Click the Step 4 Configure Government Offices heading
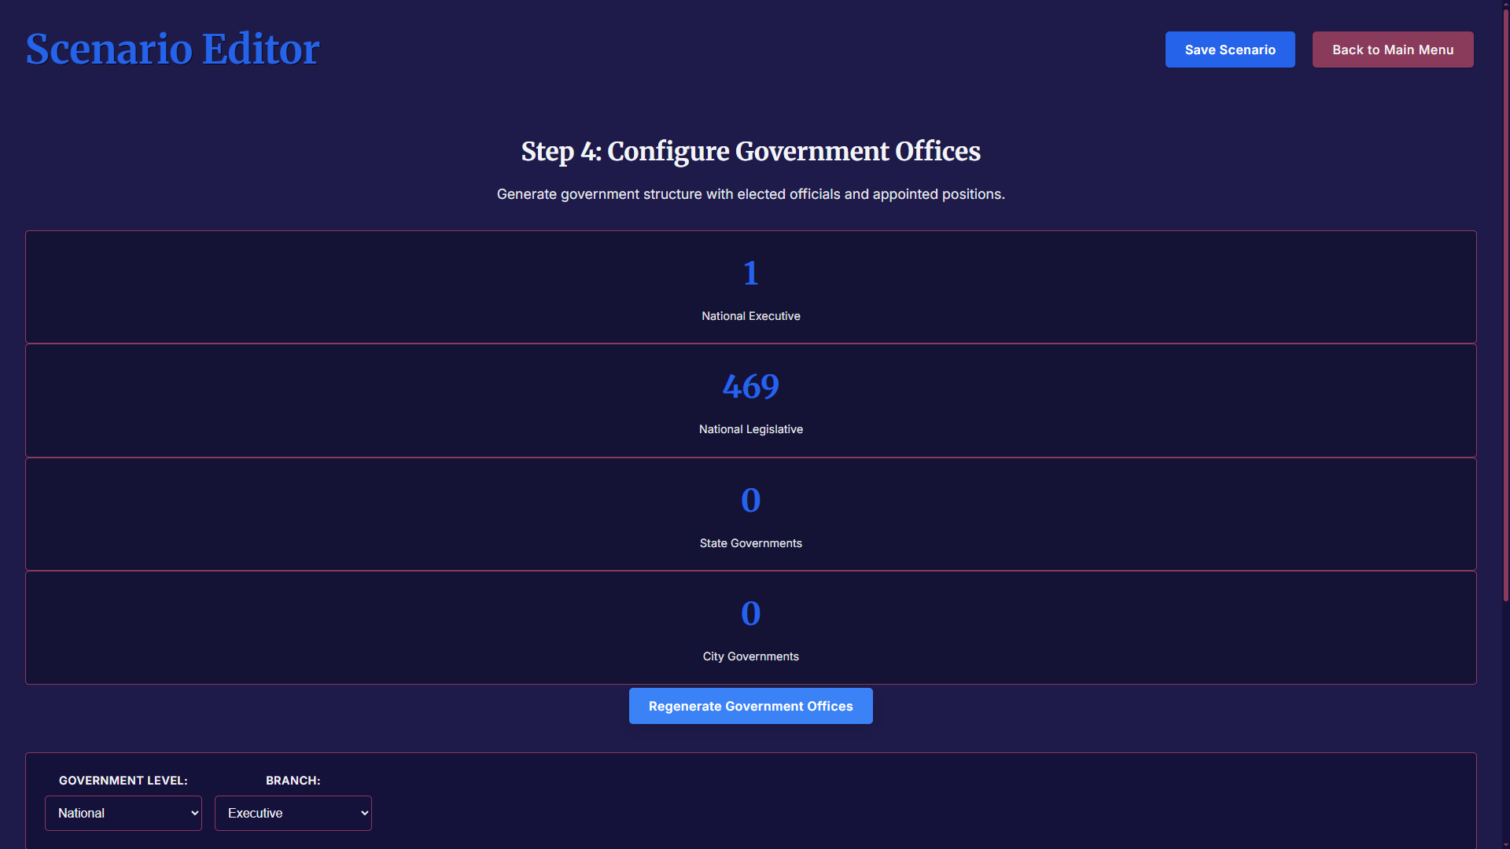Viewport: 1510px width, 849px height. pyautogui.click(x=750, y=151)
